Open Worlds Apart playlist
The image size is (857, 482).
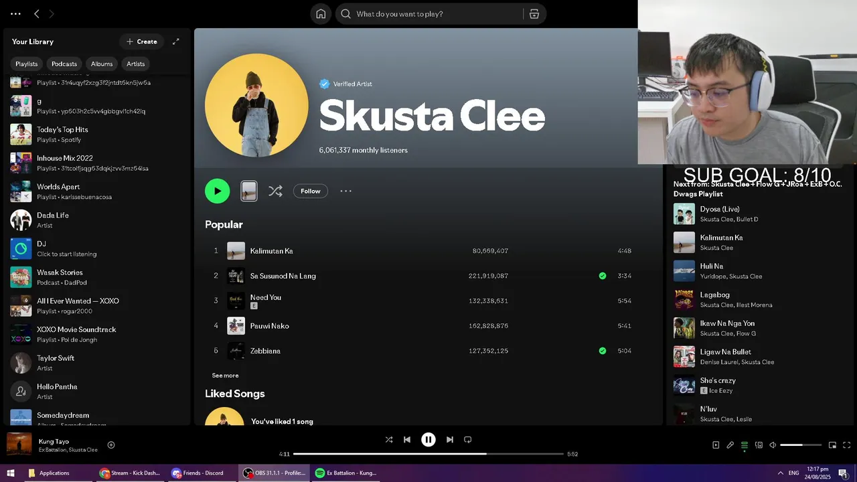point(97,191)
